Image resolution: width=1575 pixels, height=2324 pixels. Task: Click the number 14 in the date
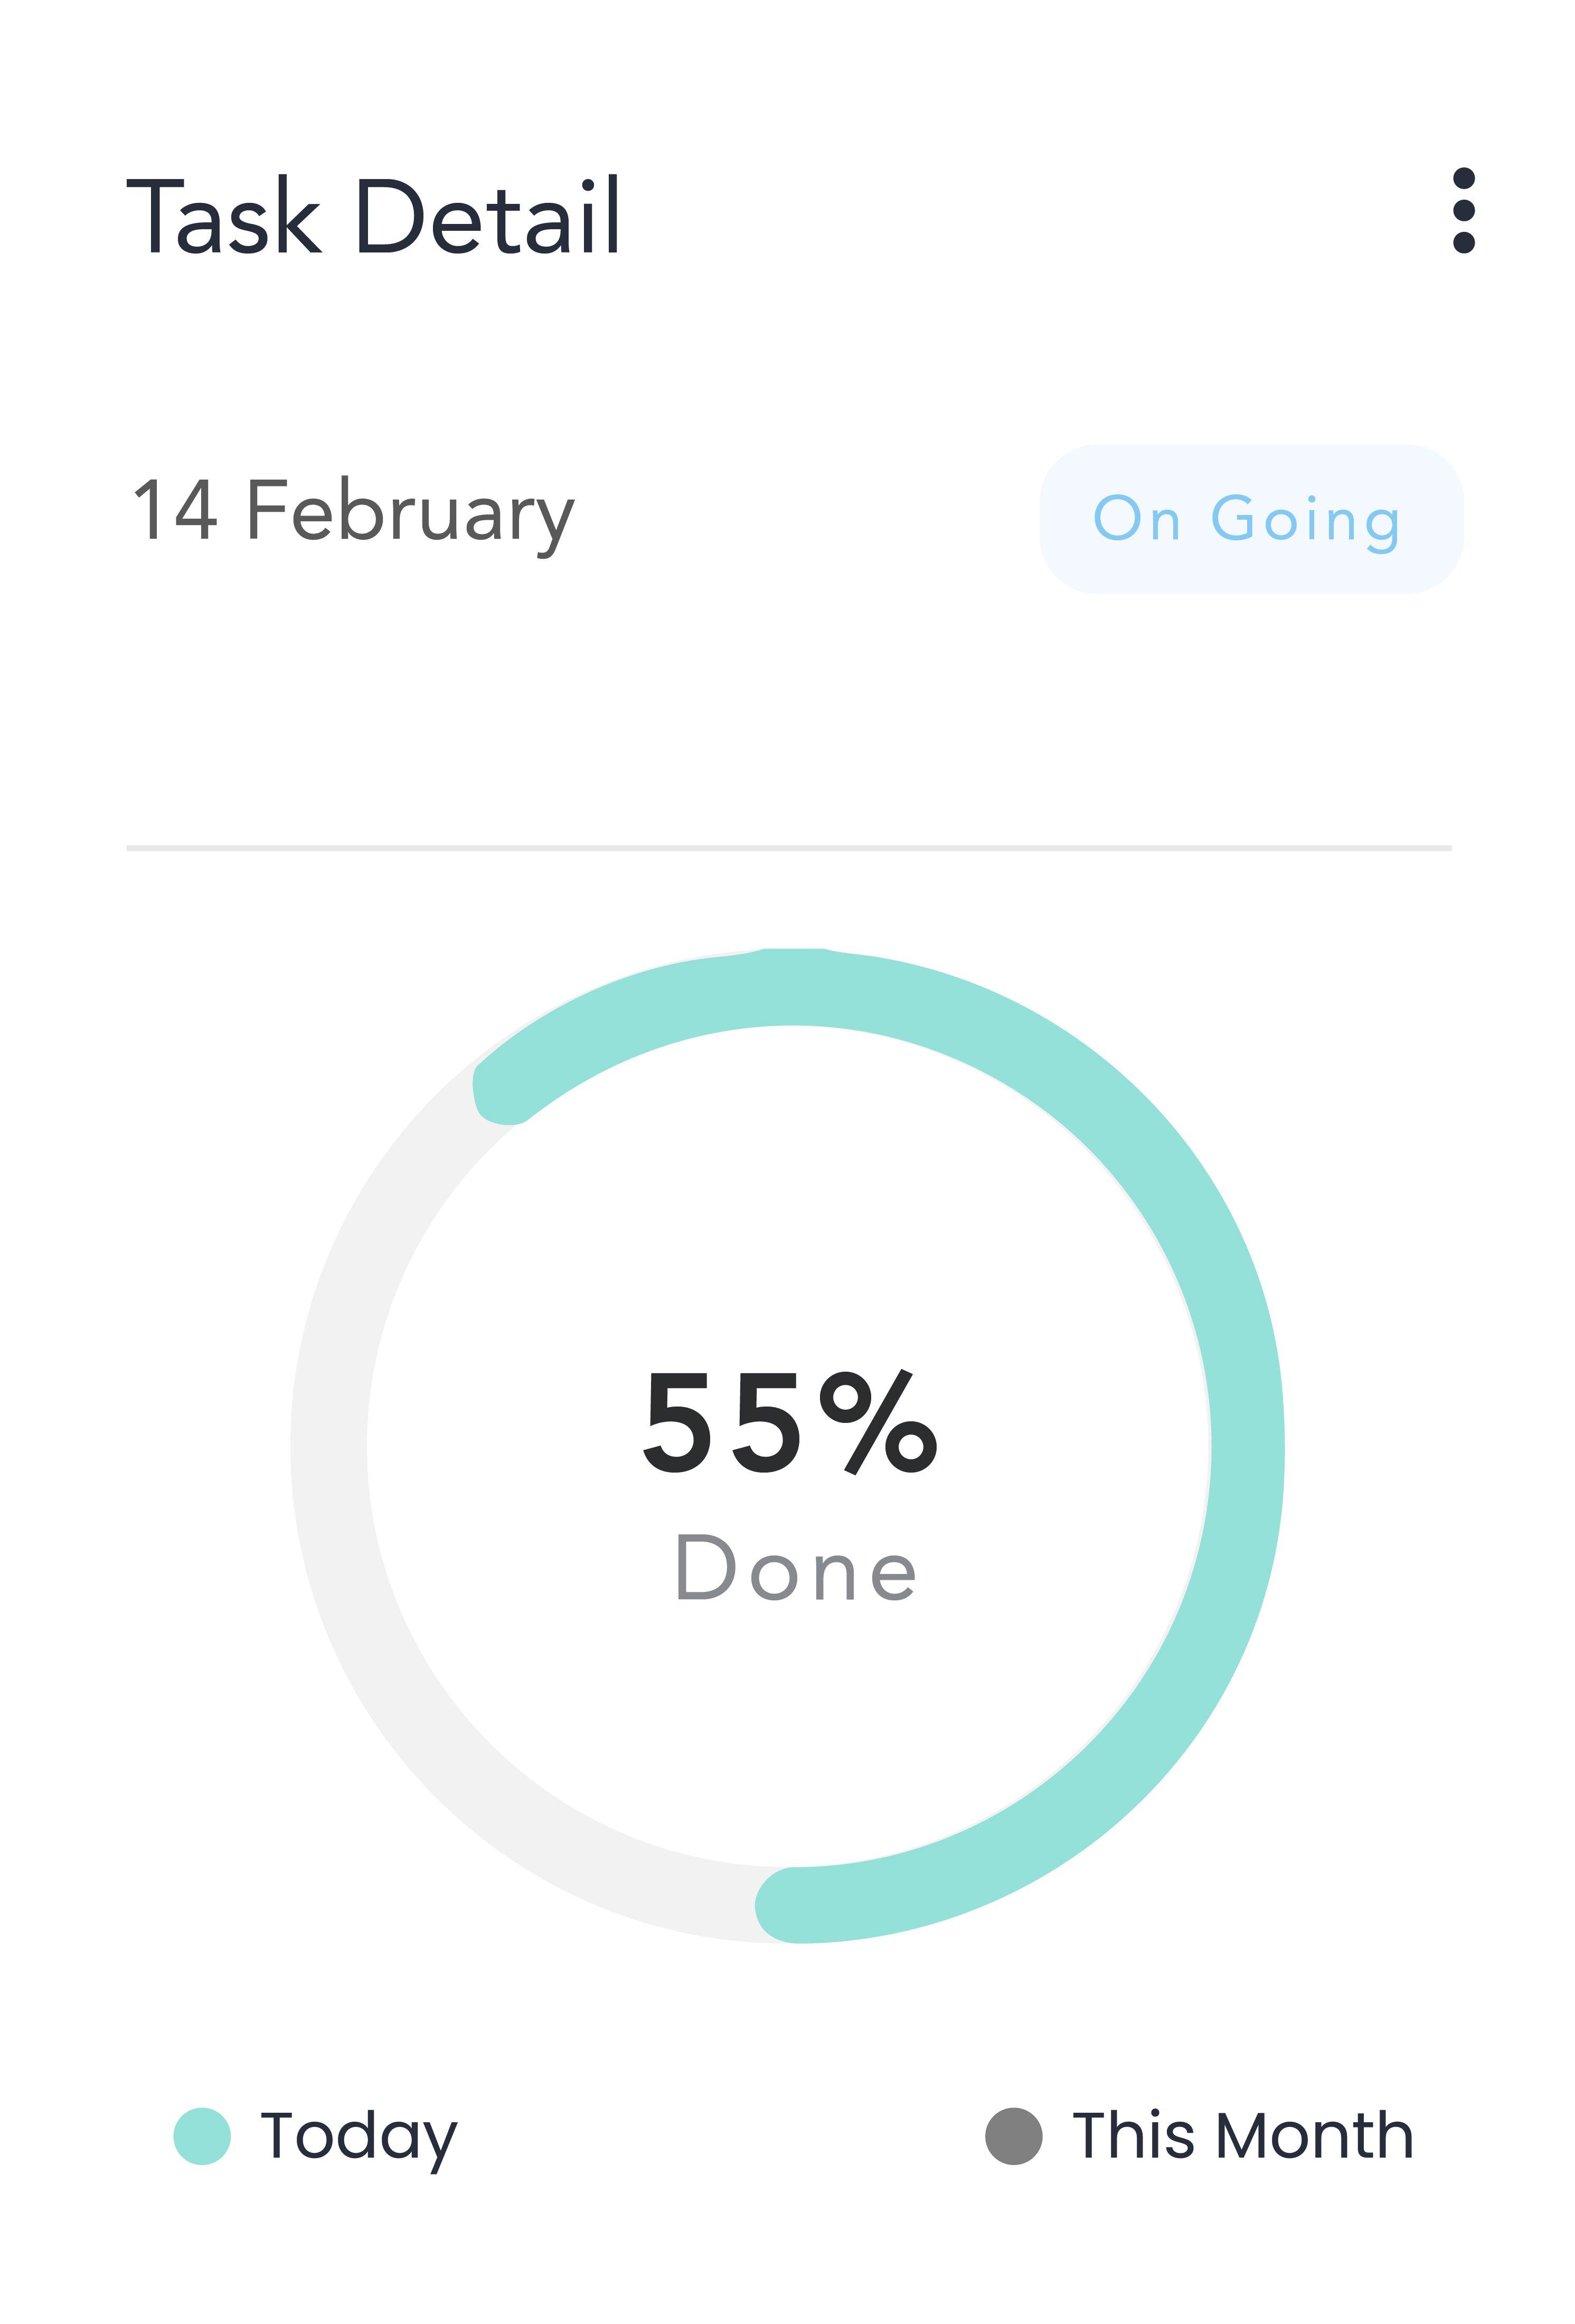pos(175,510)
